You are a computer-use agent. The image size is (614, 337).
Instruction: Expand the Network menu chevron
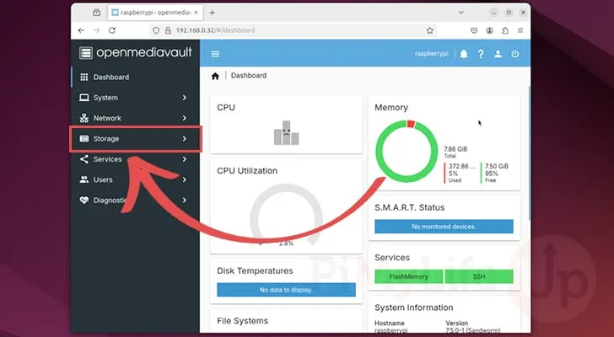point(185,118)
